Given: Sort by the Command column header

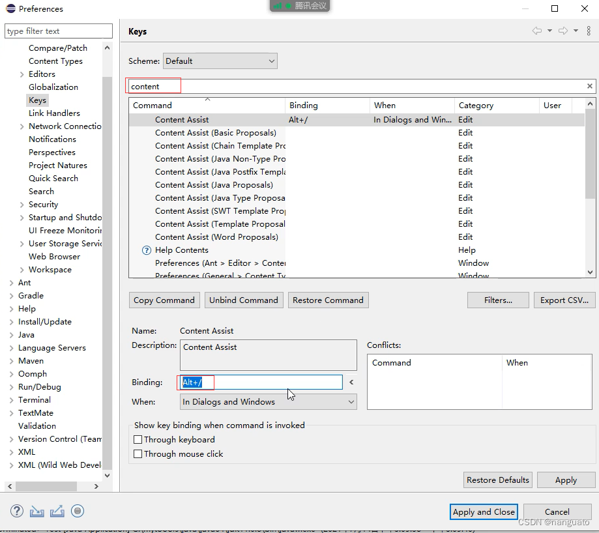Looking at the screenshot, I should [207, 106].
